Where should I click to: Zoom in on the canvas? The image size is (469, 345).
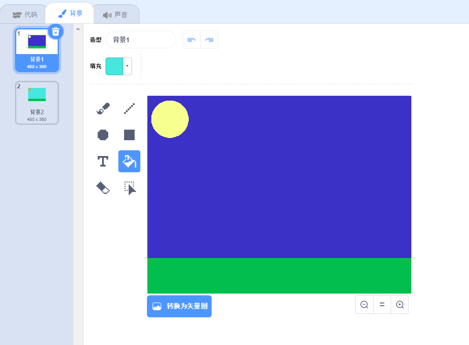399,304
